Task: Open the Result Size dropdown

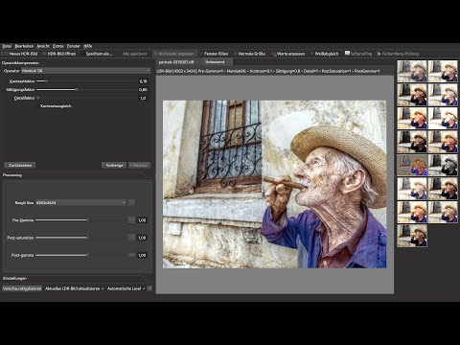Action: click(x=80, y=202)
